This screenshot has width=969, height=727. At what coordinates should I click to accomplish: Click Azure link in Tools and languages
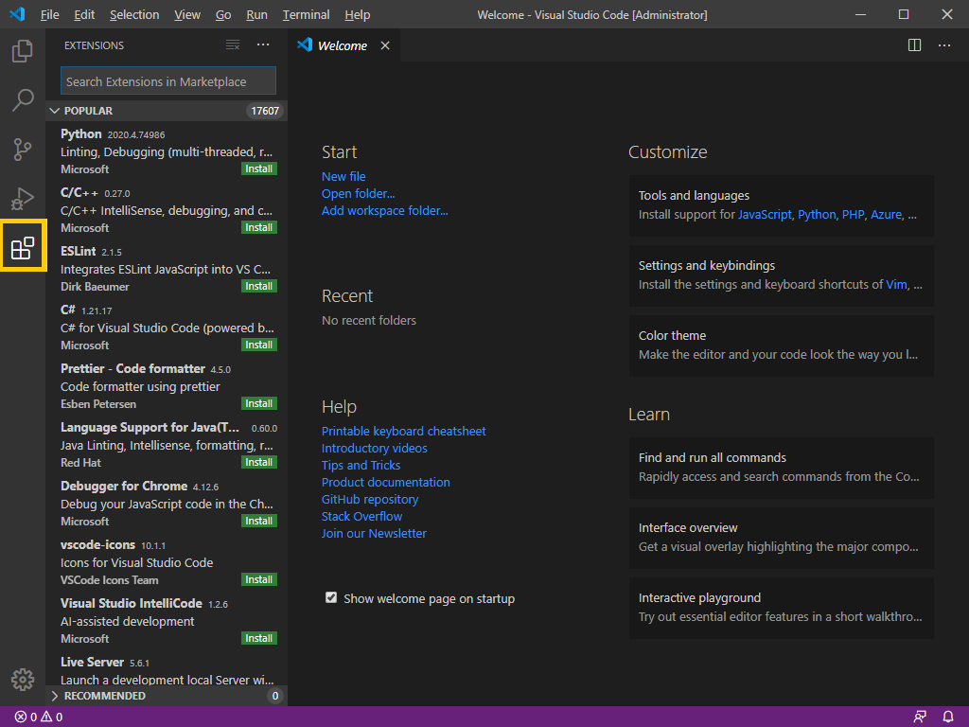click(x=886, y=215)
